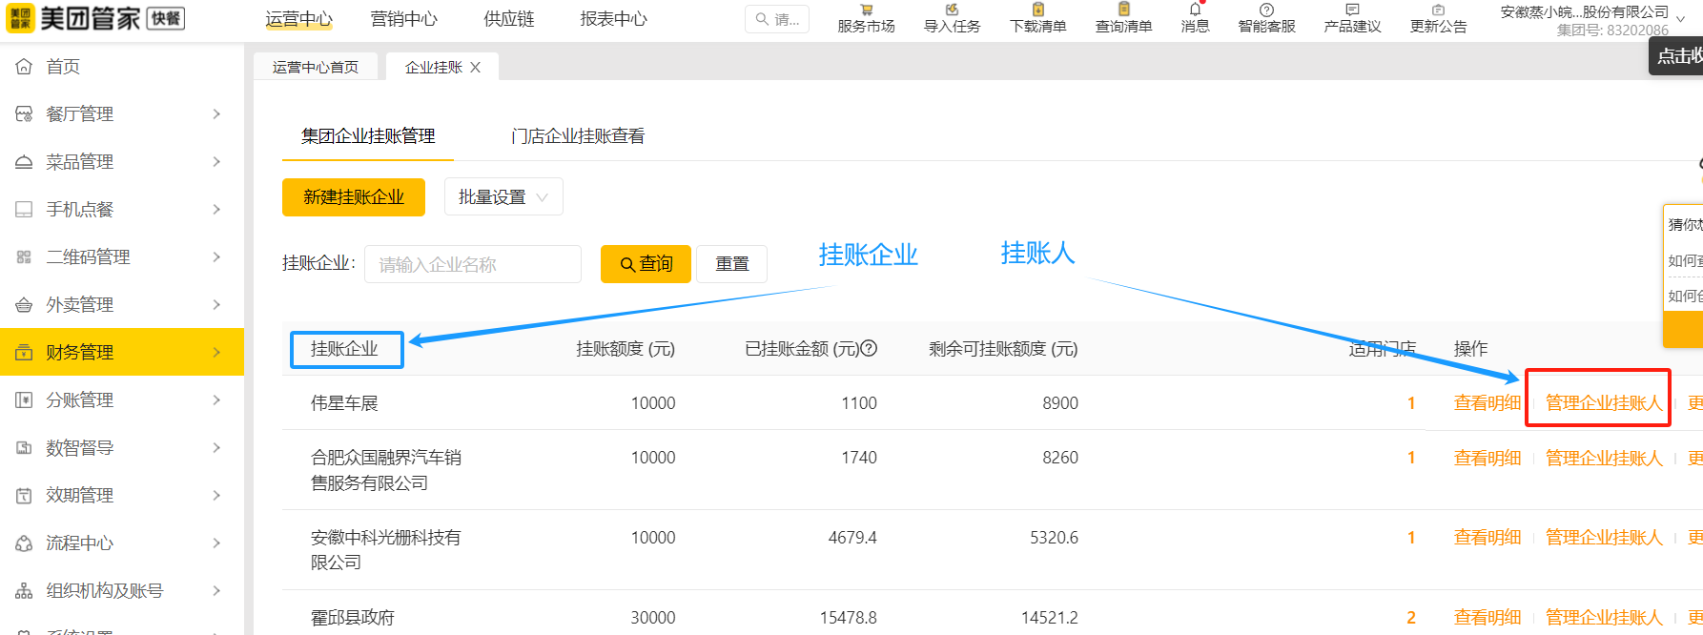Click the 请输入企业名称 search field

point(472,264)
